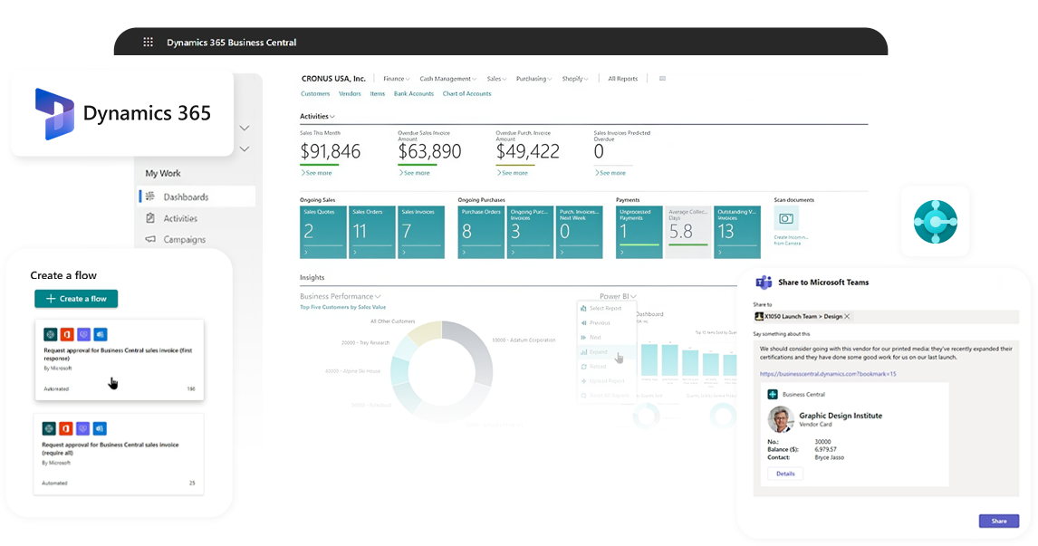
Task: Open the Customers link
Action: point(315,94)
